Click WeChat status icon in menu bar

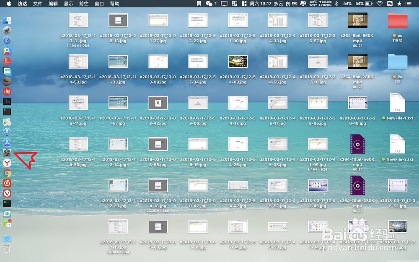click(209, 3)
